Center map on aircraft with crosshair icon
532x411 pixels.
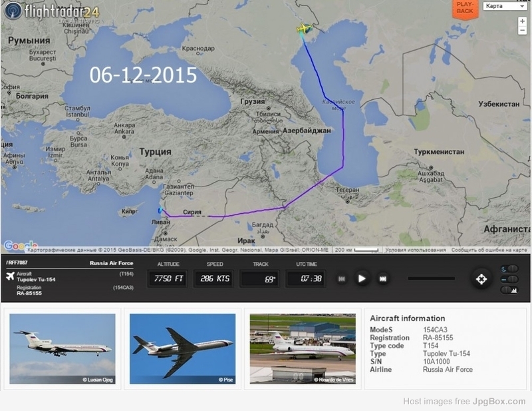point(481,279)
